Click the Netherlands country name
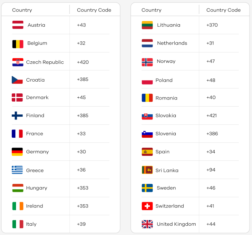The width and height of the screenshot is (252, 235). pyautogui.click(x=172, y=43)
